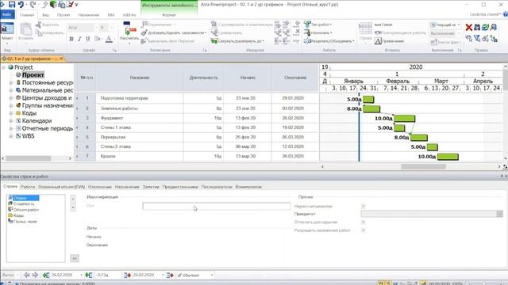The image size is (508, 285).
Task: Close the project document tab
Action: tap(61, 59)
